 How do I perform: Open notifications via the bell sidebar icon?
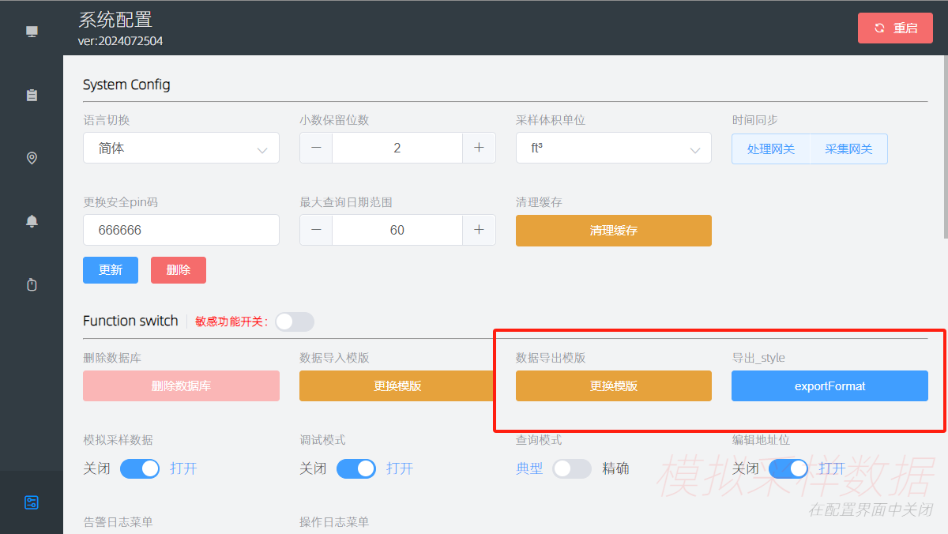point(32,220)
